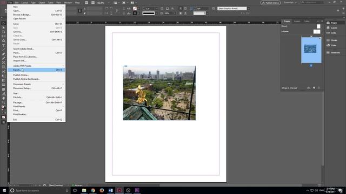
Task: Open File Explorer from the taskbar
Action: tap(84, 190)
